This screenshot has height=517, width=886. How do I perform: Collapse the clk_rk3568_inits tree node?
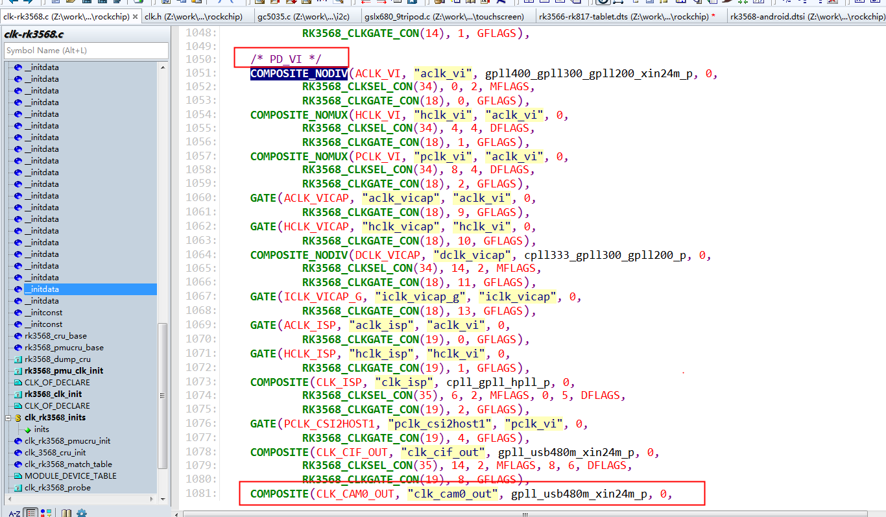tap(8, 418)
